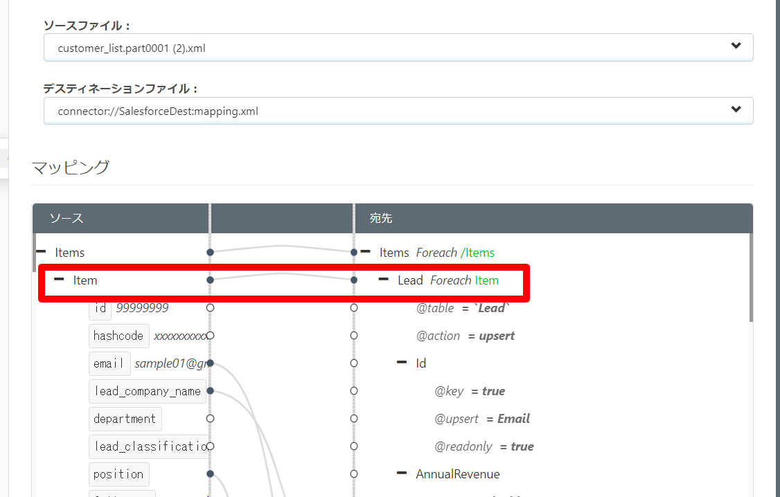Viewport: 780px width, 497px height.
Task: Collapse the source Items node
Action: 42,252
